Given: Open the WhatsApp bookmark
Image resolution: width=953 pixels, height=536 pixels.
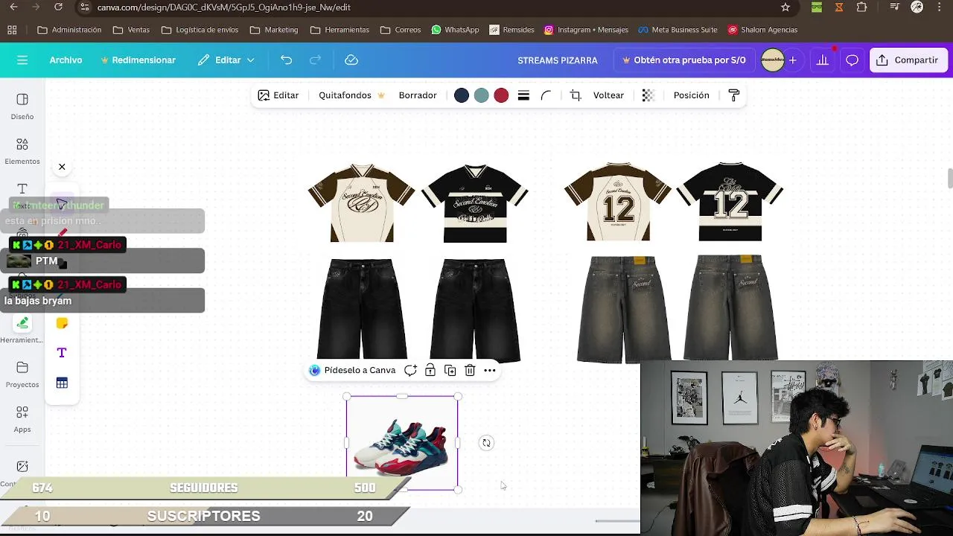Looking at the screenshot, I should pyautogui.click(x=455, y=30).
